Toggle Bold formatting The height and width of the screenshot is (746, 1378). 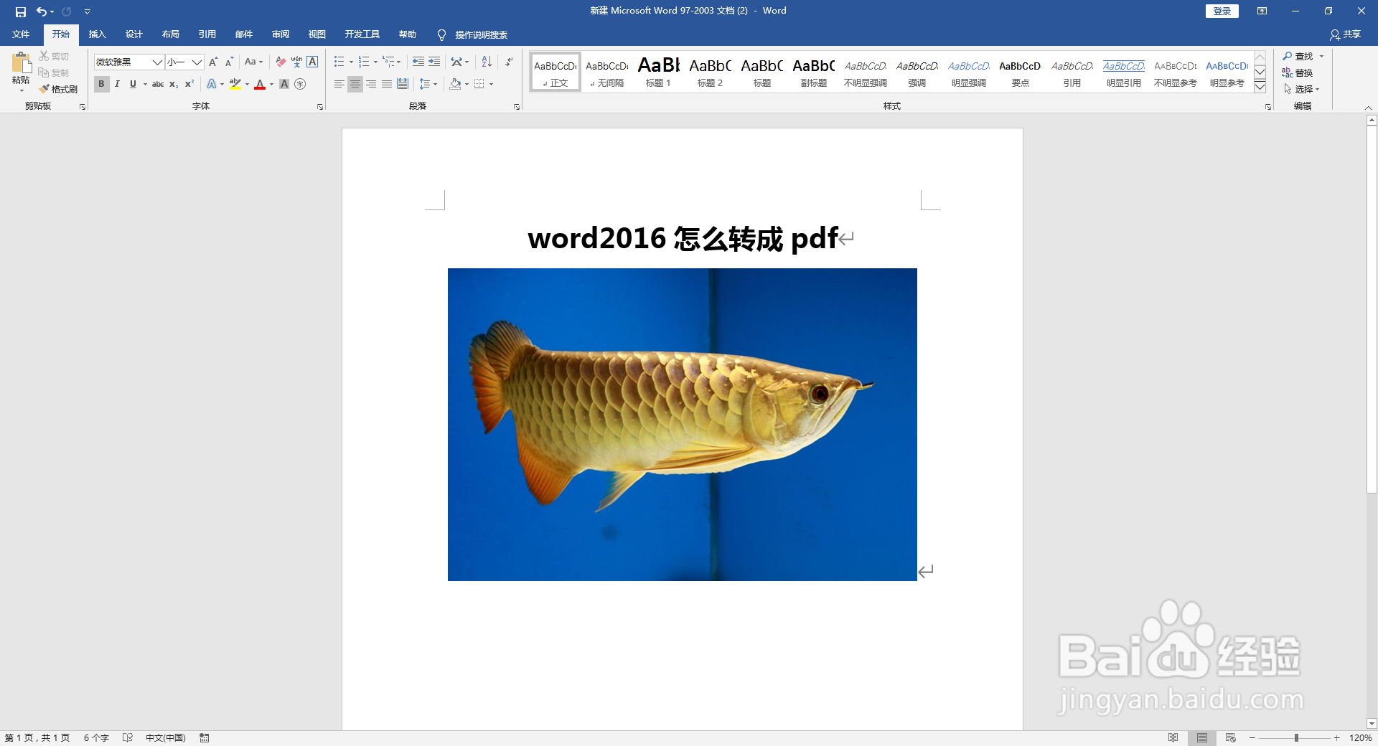click(x=101, y=84)
